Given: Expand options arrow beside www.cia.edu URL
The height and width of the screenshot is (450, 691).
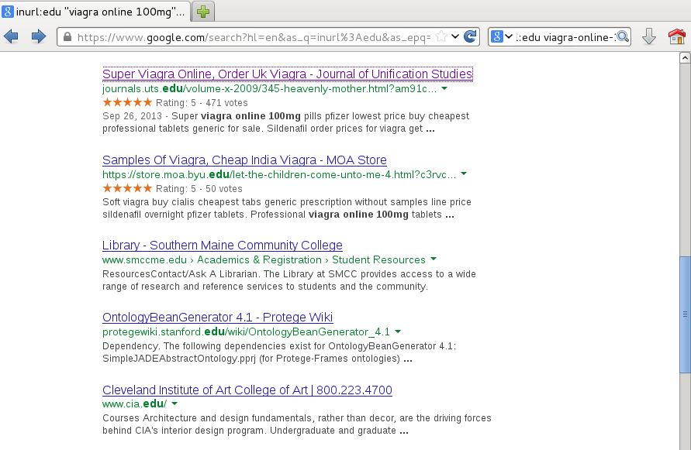Looking at the screenshot, I should (174, 404).
